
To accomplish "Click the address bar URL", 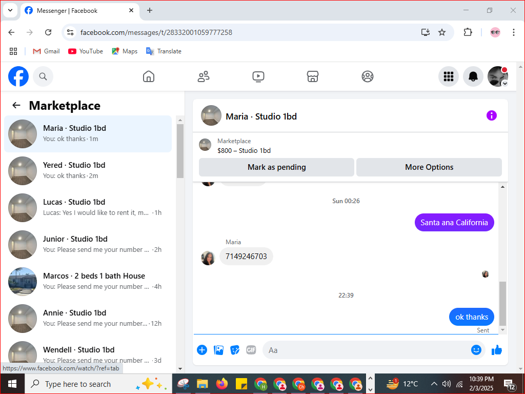I will pyautogui.click(x=156, y=32).
